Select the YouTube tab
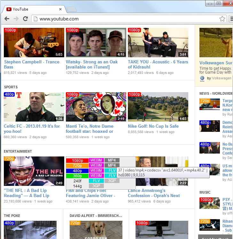The height and width of the screenshot is (239, 233). point(34,9)
